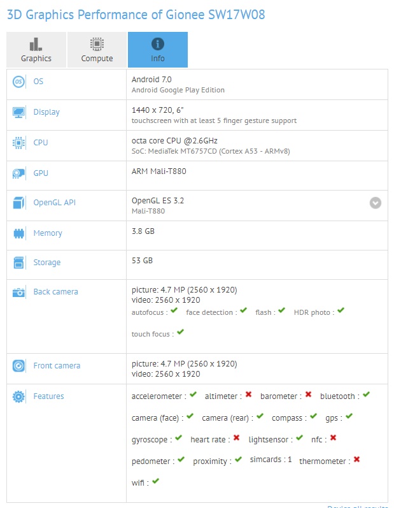394x508 pixels.
Task: Click the HDR photo check mark
Action: [341, 310]
